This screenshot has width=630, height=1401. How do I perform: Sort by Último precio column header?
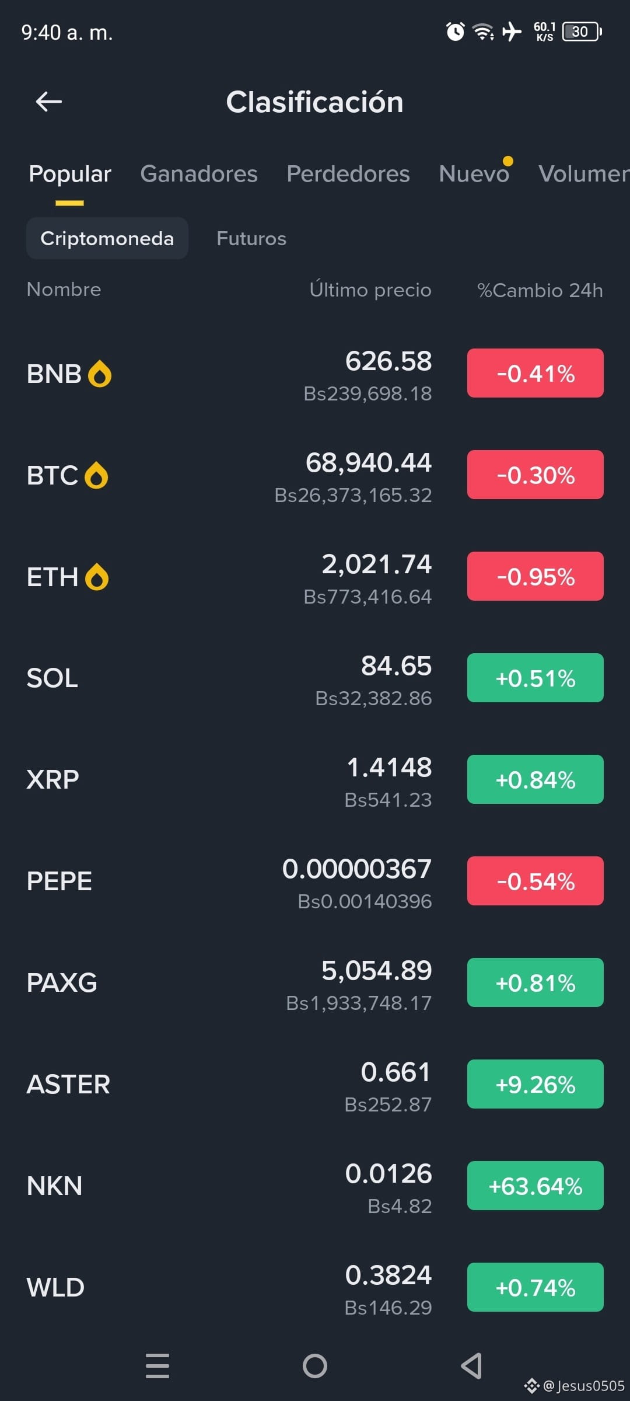tap(370, 290)
